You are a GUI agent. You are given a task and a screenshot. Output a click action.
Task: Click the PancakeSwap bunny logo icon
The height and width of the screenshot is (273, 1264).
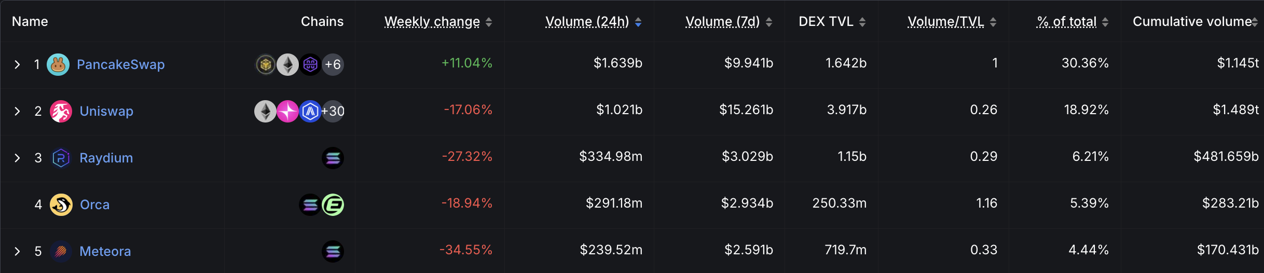tap(58, 64)
